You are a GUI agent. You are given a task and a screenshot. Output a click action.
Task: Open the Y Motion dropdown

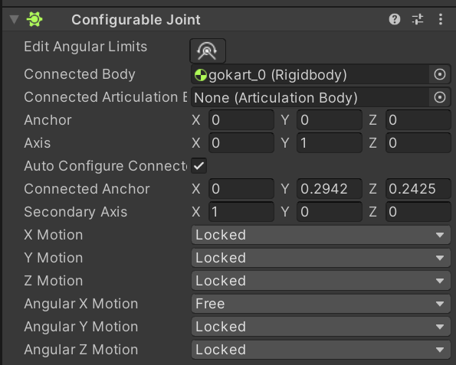click(x=321, y=258)
